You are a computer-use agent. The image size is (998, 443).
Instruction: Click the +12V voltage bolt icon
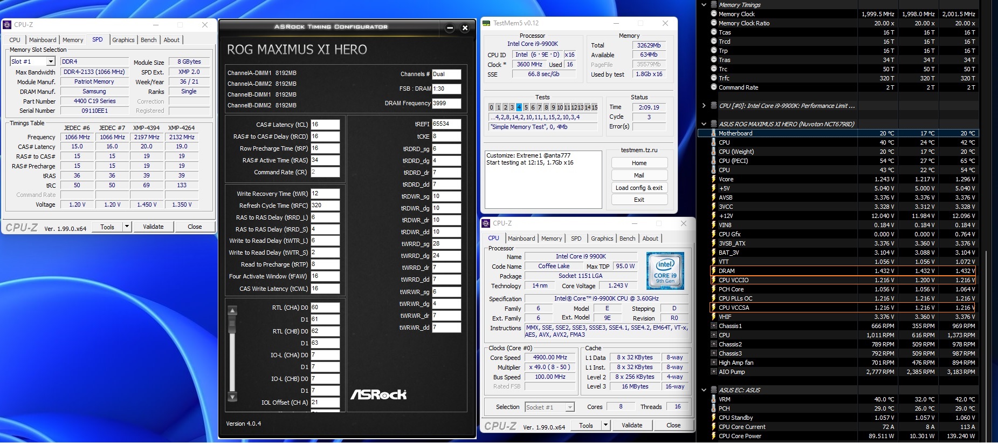tap(714, 216)
